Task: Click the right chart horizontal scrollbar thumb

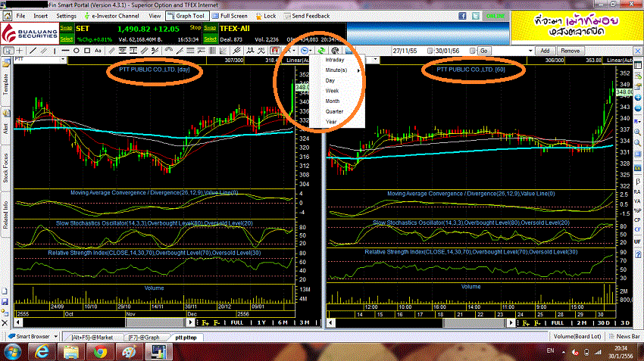Action: pyautogui.click(x=475, y=323)
